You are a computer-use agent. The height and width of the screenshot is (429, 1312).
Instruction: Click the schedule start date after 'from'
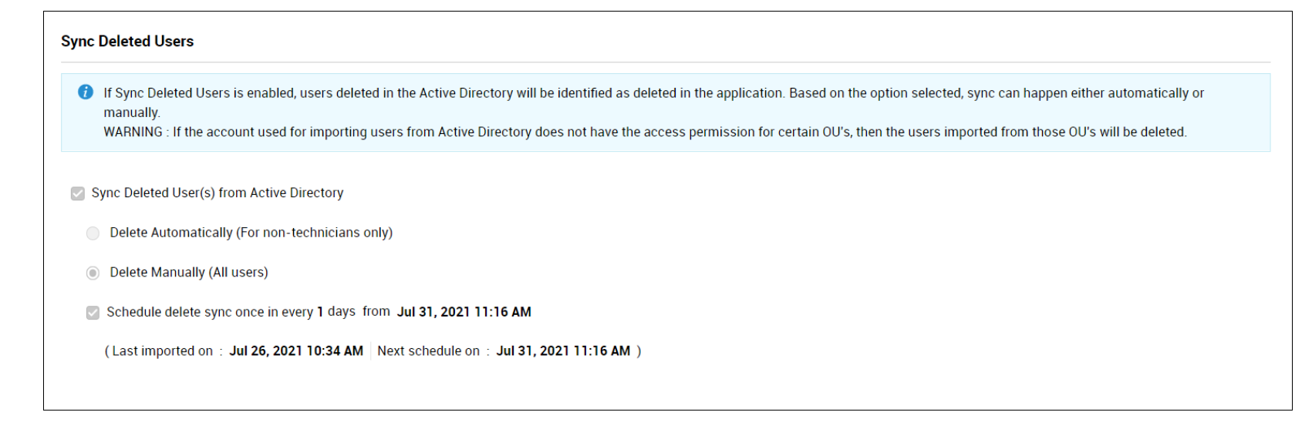click(x=464, y=312)
